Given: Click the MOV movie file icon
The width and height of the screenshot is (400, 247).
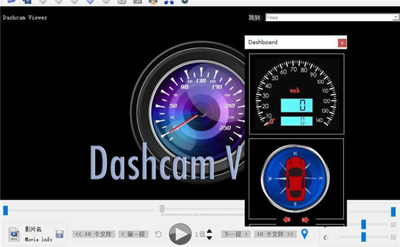Looking at the screenshot, I should click(14, 234).
